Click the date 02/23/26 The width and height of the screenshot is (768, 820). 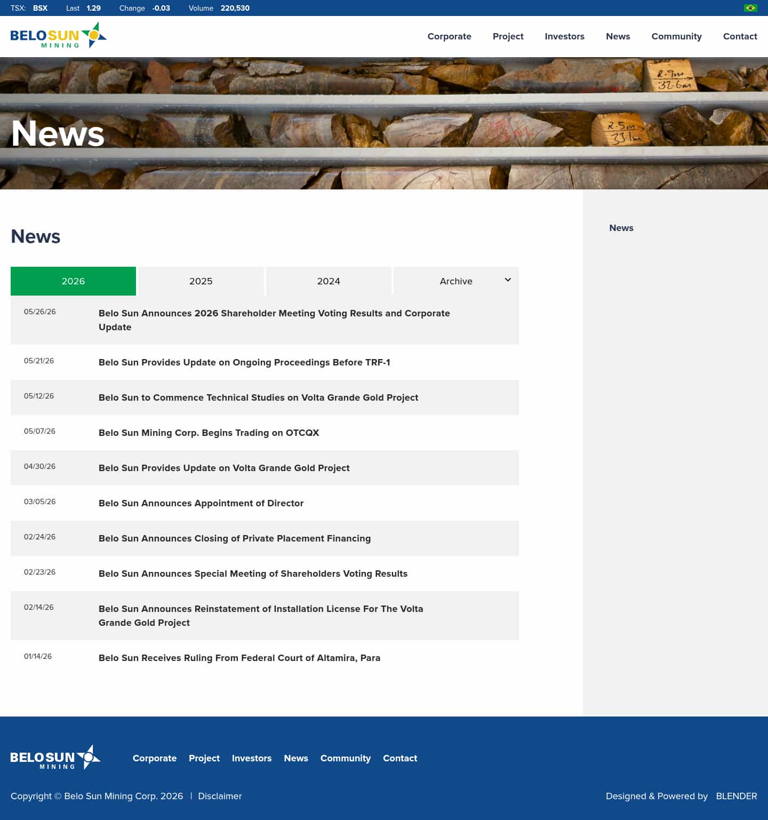pos(39,572)
